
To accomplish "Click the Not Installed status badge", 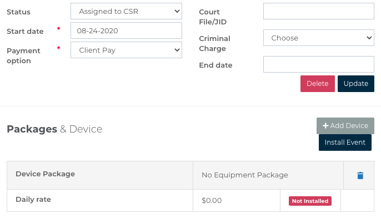I will coord(310,201).
